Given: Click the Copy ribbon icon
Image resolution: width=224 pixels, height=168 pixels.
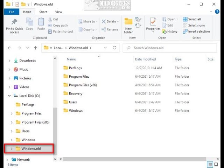Looking at the screenshot, I should (x=29, y=22).
